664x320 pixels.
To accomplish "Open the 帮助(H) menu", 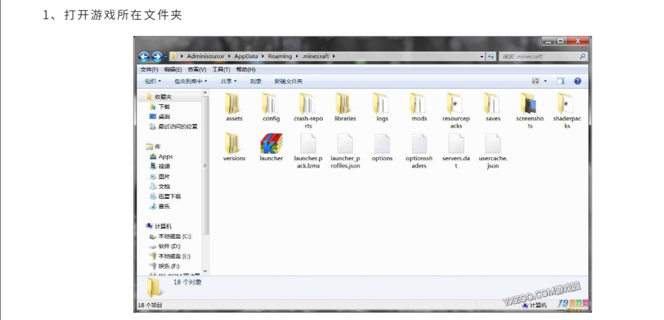I will 246,69.
